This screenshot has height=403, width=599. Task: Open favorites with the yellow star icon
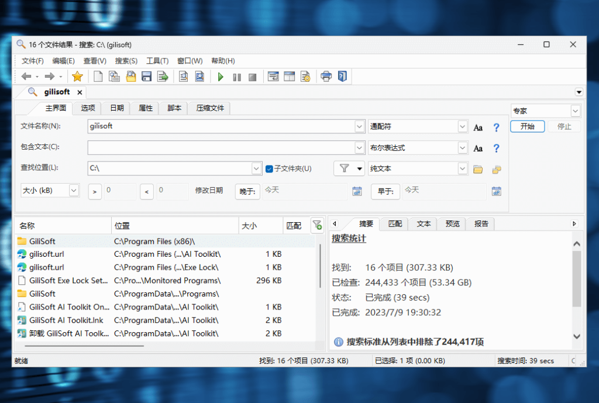click(x=78, y=77)
